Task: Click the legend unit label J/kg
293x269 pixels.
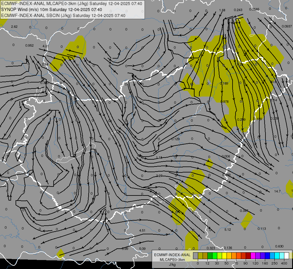Action: tap(172, 265)
